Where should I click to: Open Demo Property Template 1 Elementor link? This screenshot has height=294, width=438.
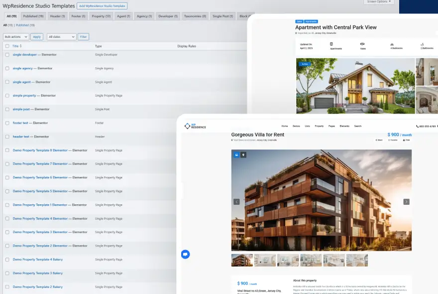[x=40, y=205]
